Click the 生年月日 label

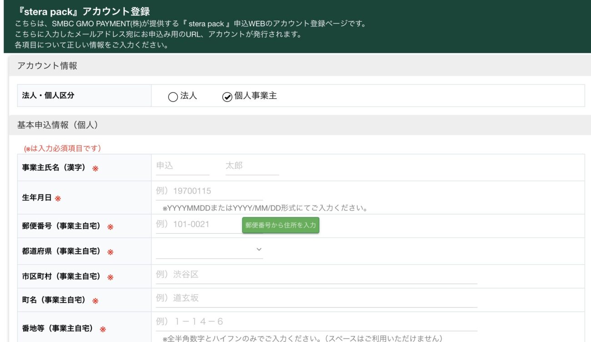(37, 198)
